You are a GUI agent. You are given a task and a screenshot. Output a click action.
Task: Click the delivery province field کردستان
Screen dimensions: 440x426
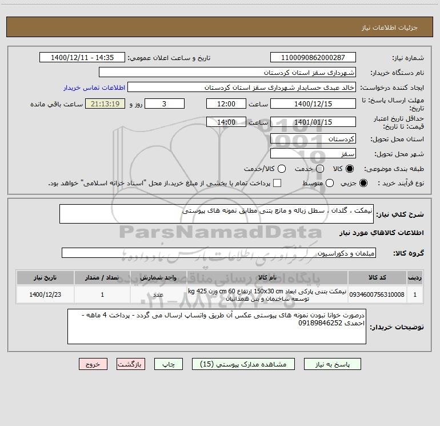tap(313, 139)
